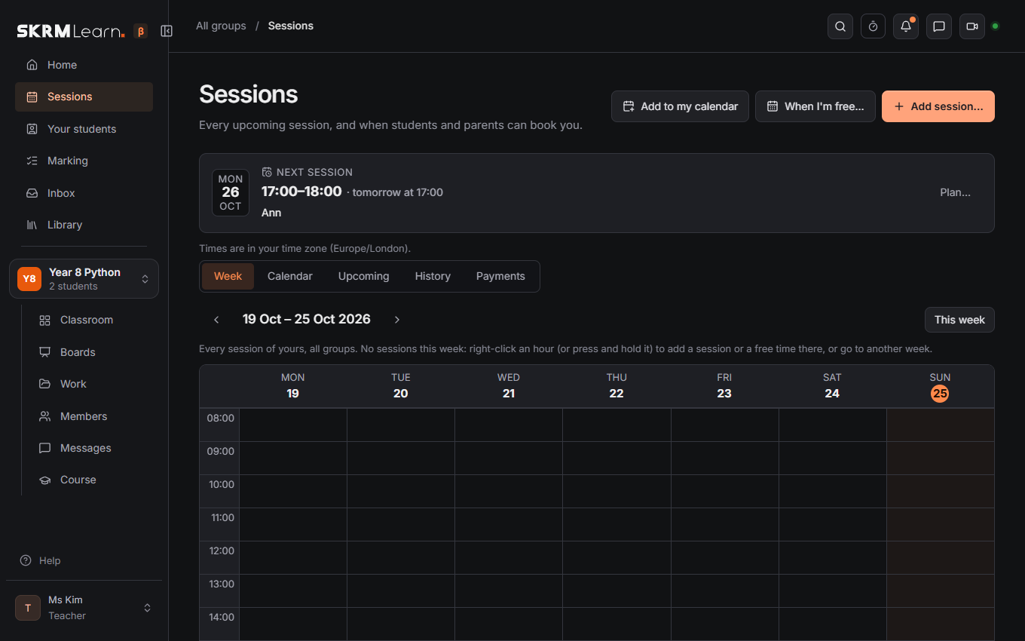1025x641 pixels.
Task: Click the SUN 25 day header
Action: tap(940, 386)
